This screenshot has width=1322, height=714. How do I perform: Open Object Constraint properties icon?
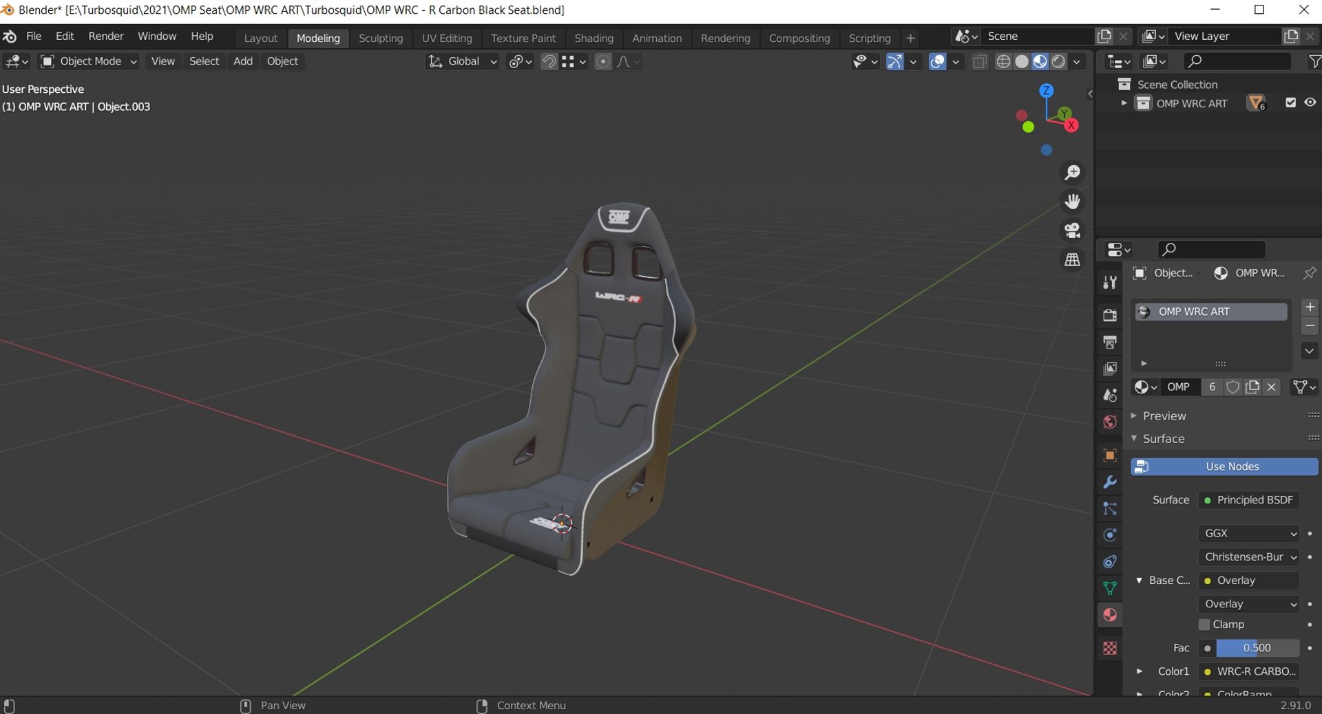click(x=1110, y=562)
